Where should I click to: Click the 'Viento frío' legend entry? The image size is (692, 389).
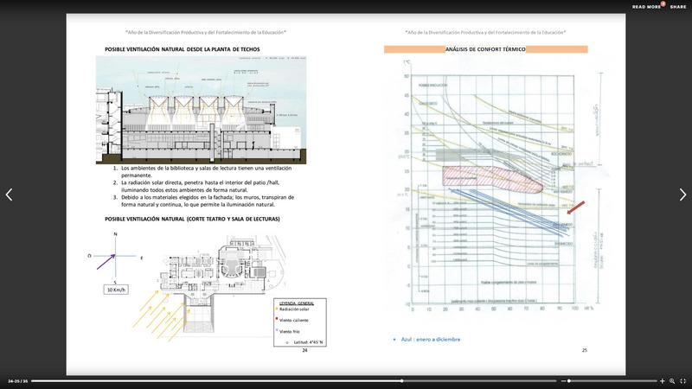[x=288, y=331]
